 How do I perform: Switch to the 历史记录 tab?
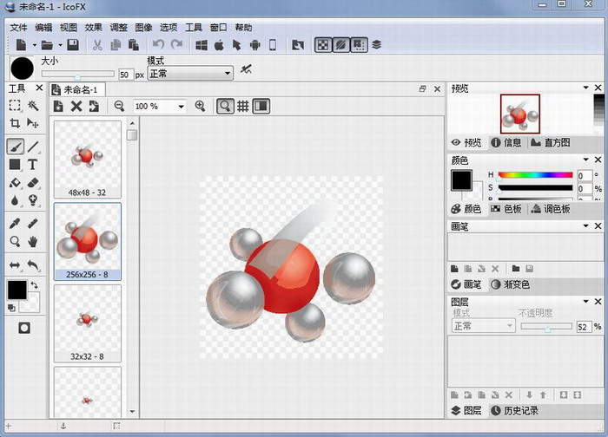514,411
